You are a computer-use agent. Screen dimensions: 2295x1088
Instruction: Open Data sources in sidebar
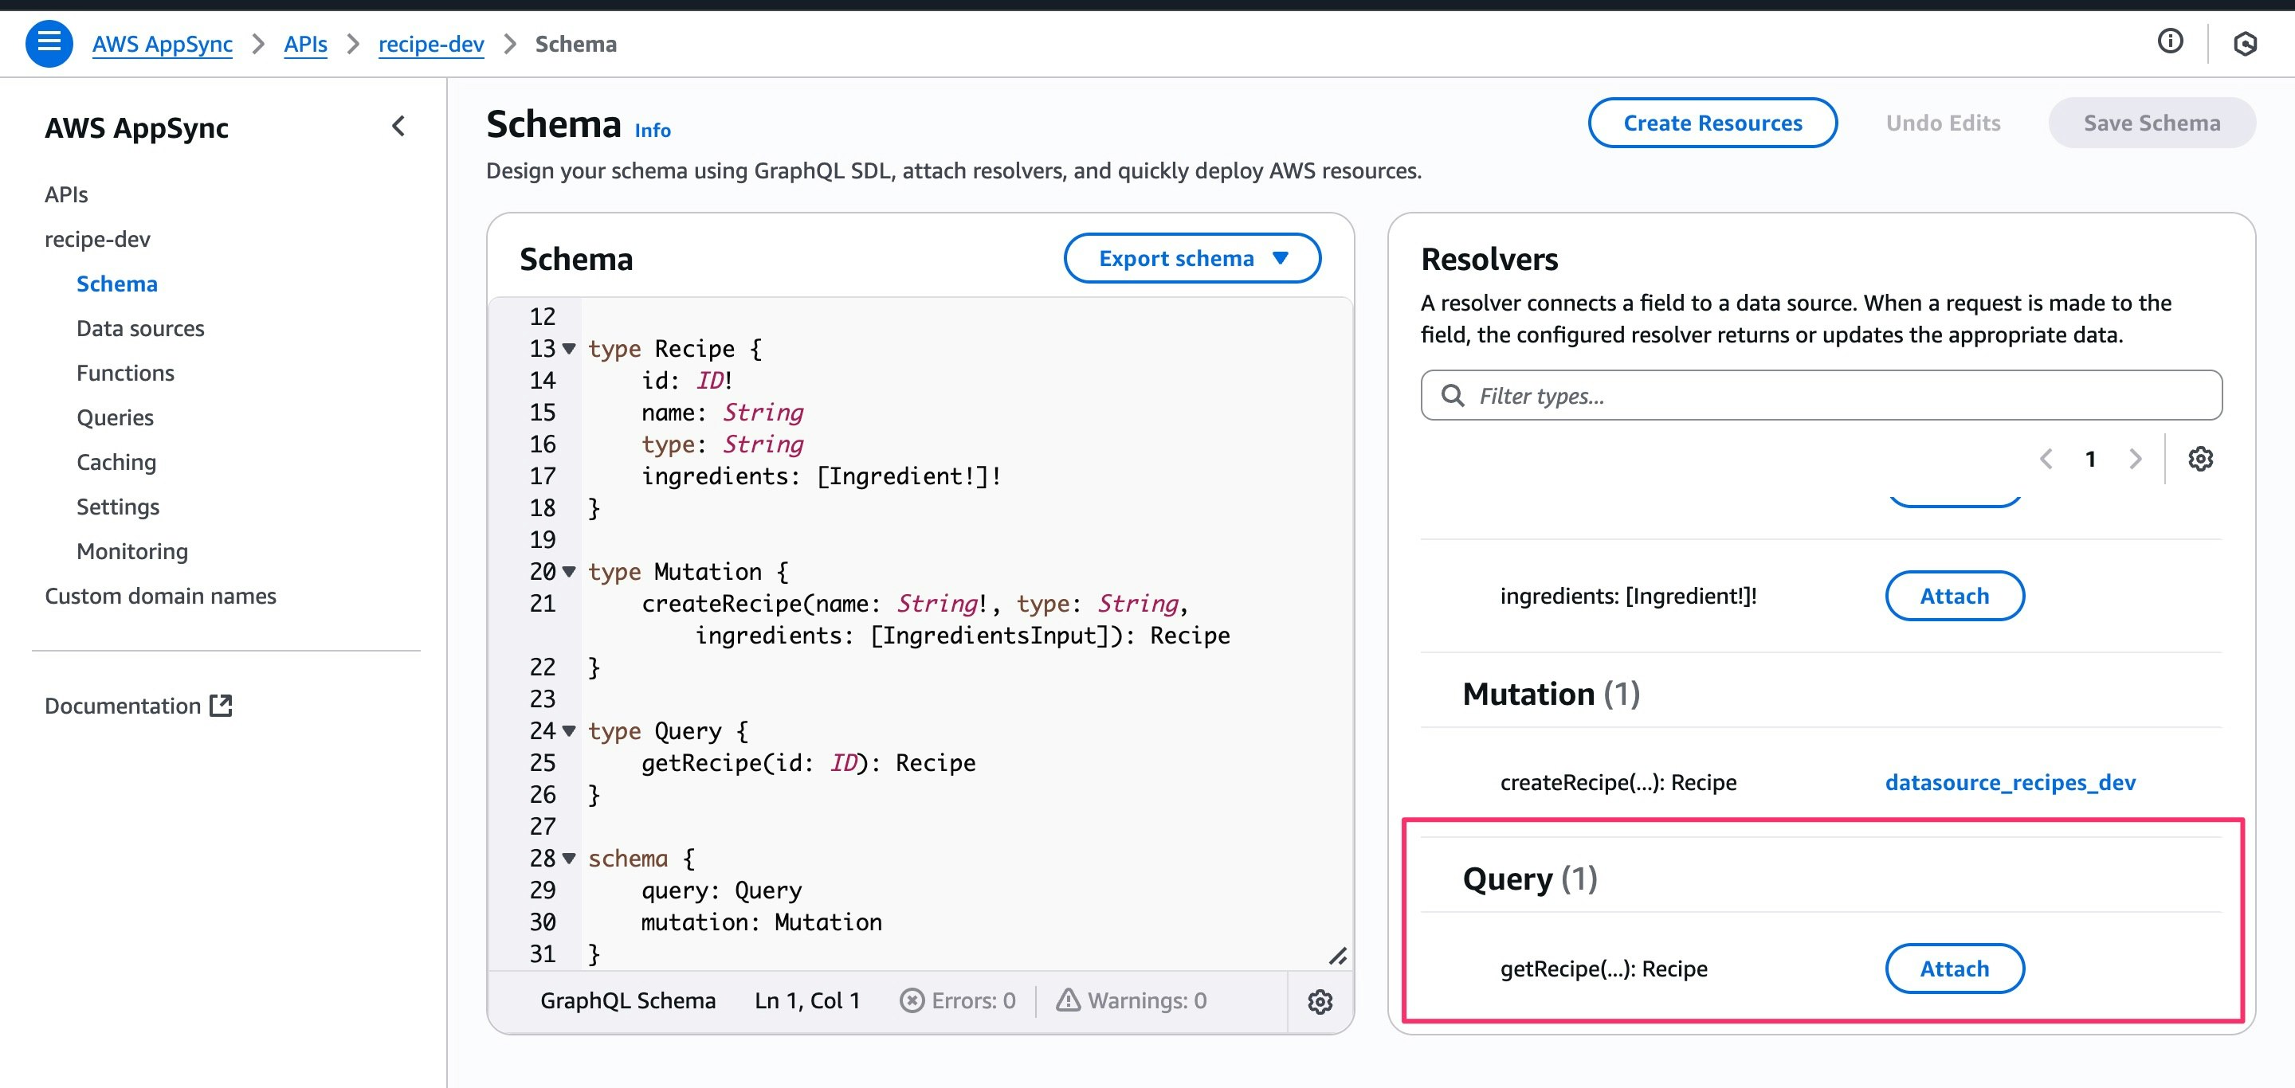[x=140, y=328]
